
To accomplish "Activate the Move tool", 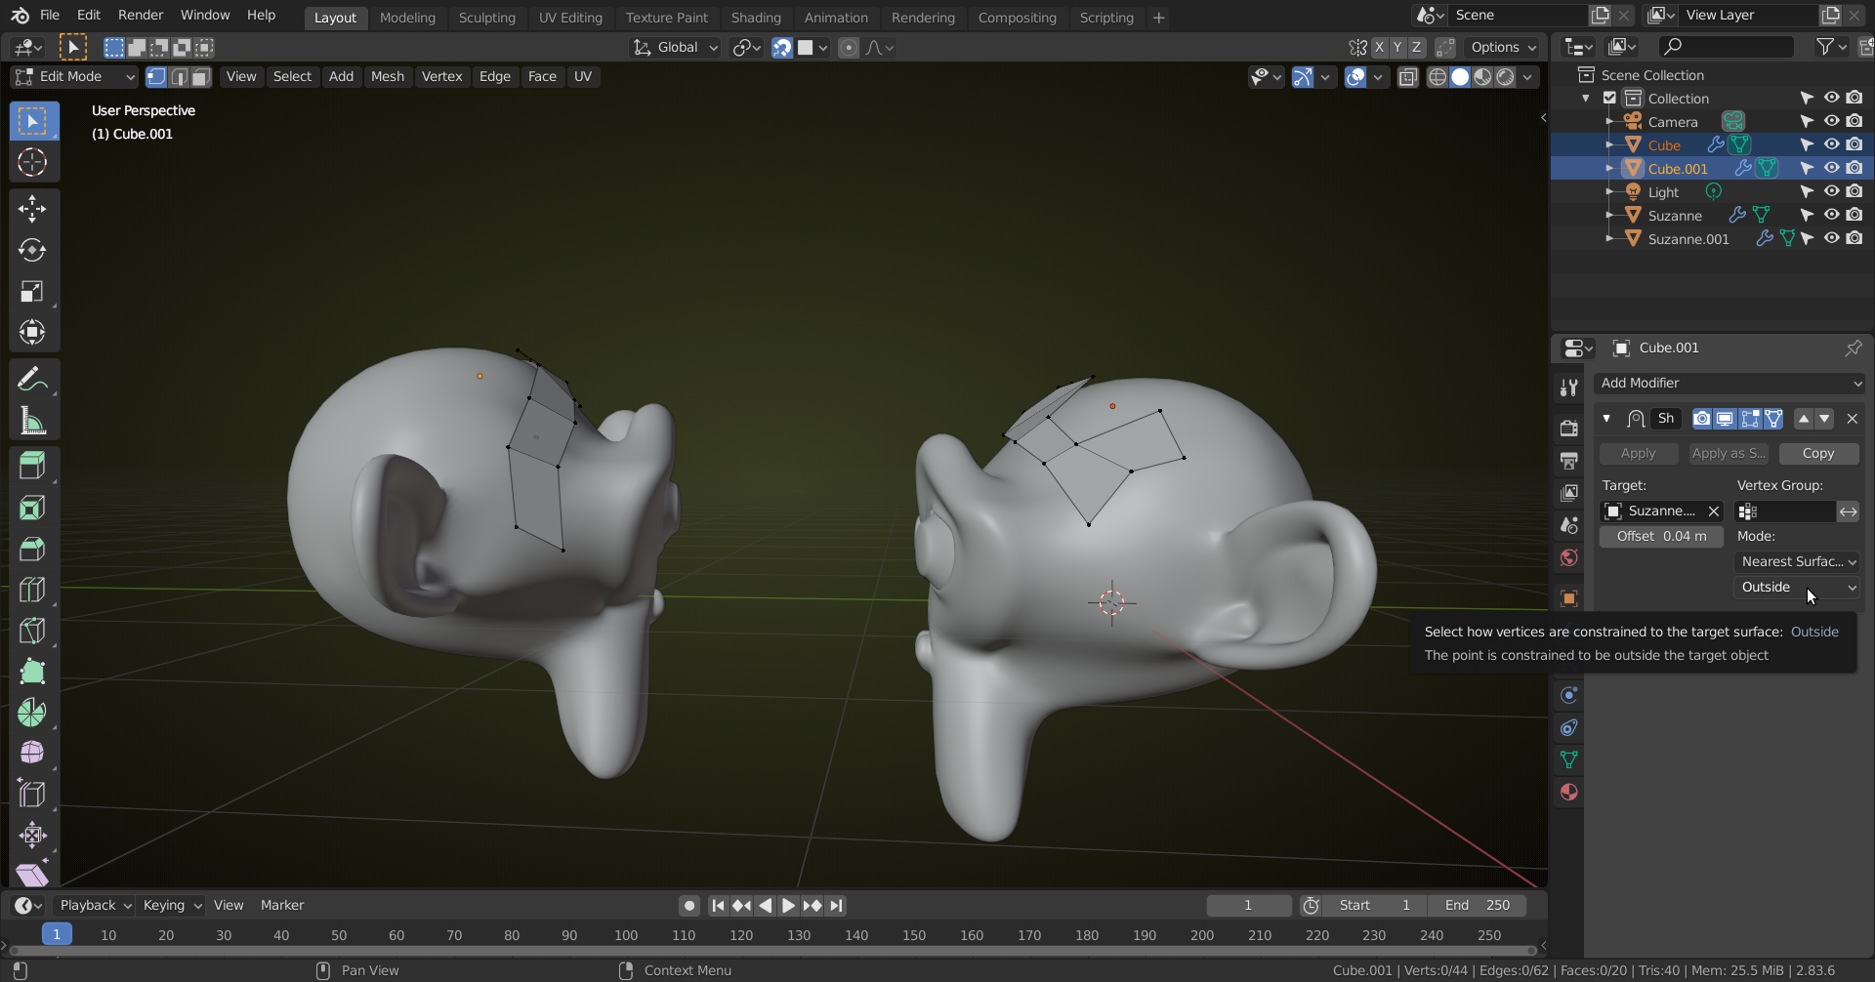I will click(x=32, y=208).
